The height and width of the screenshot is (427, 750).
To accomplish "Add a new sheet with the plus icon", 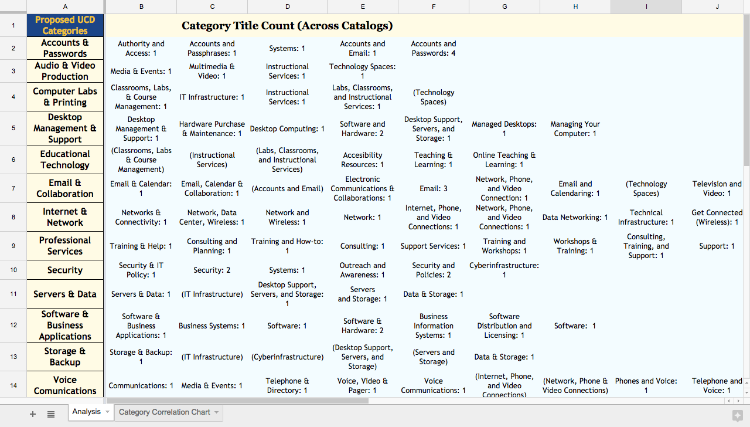I will pos(33,414).
